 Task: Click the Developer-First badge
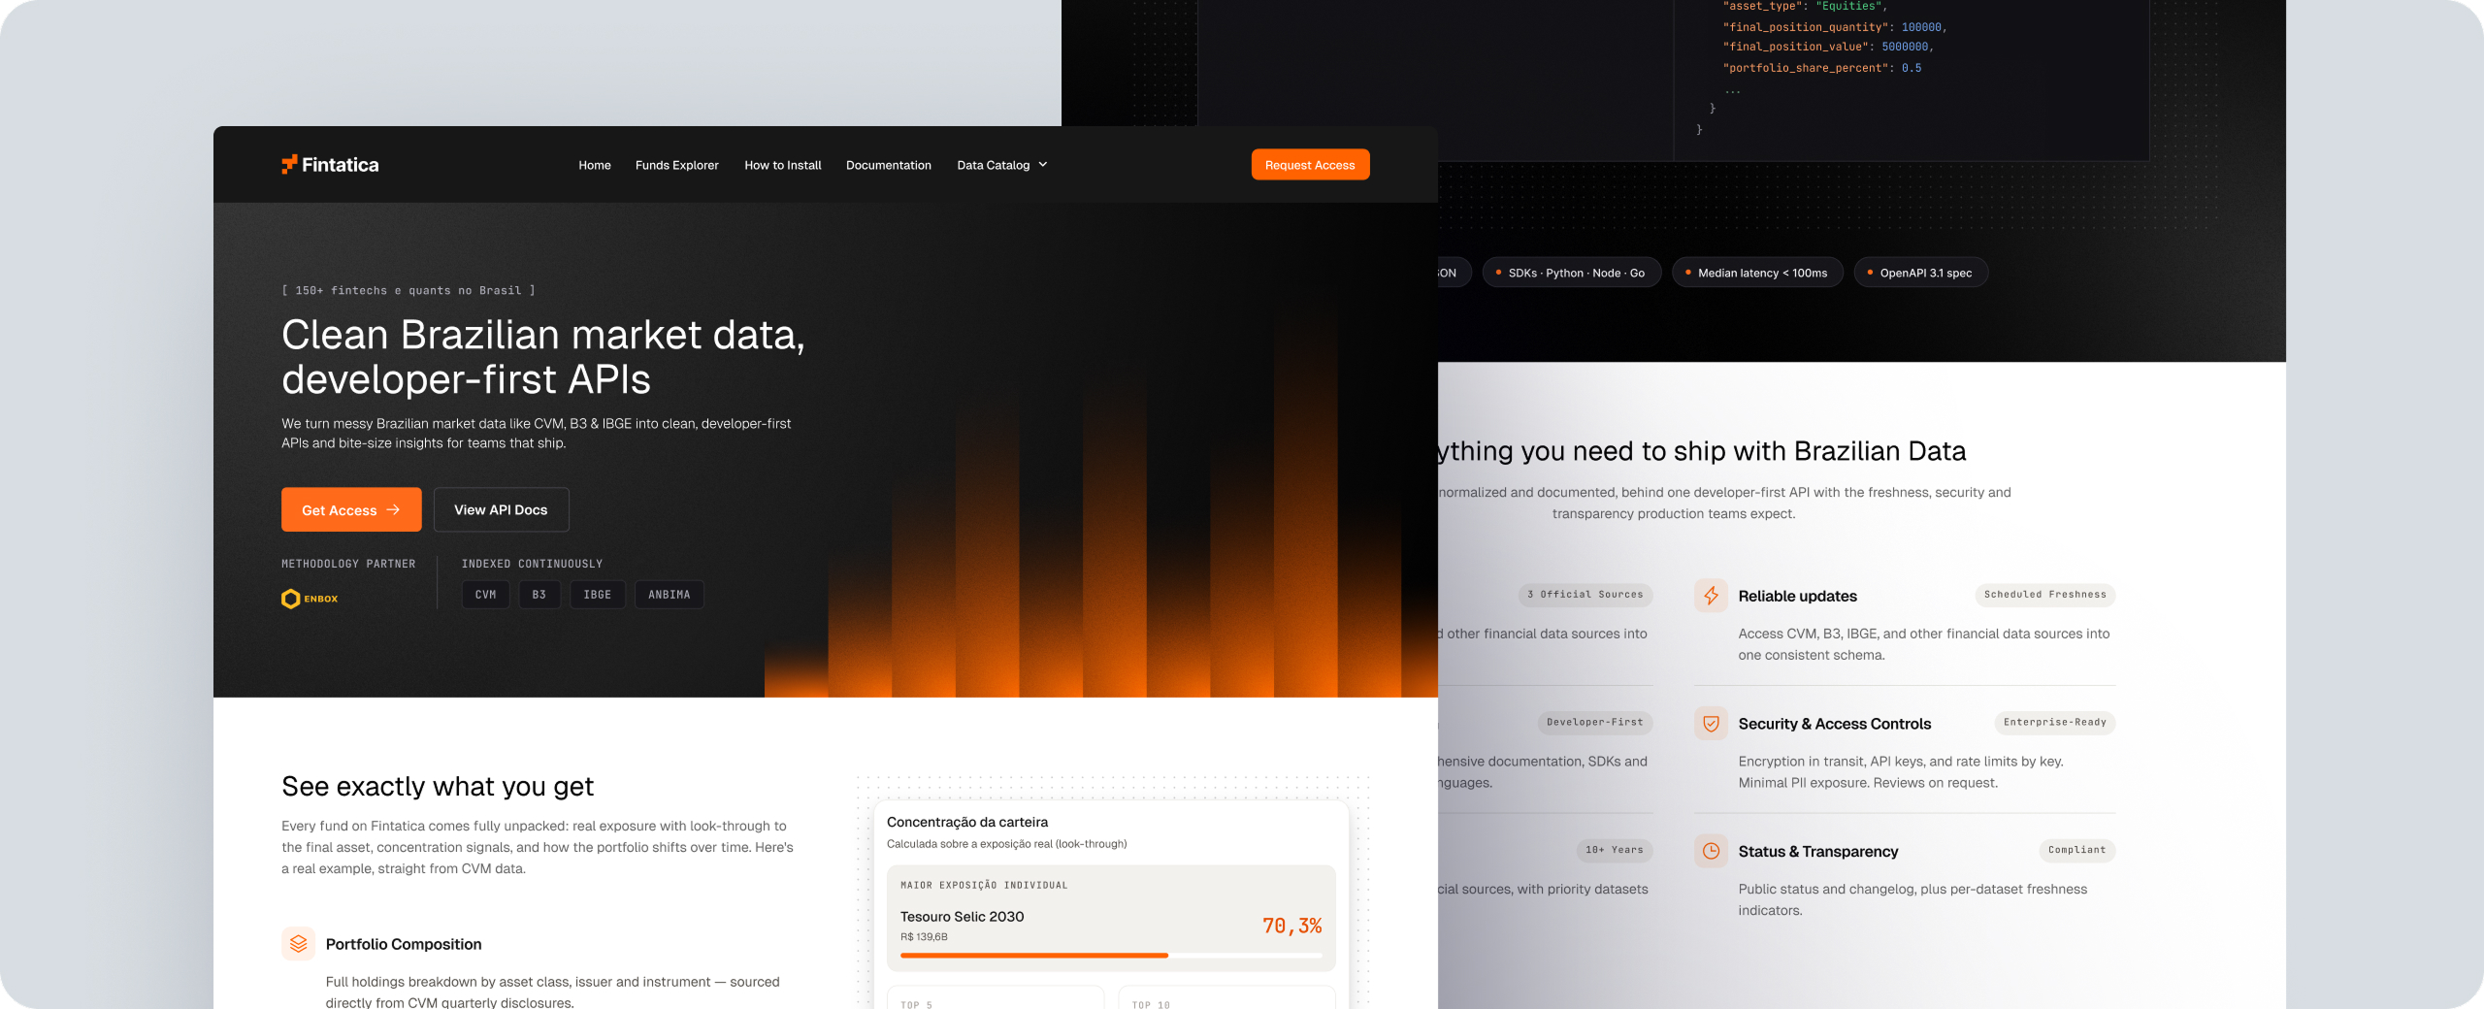(x=1595, y=723)
